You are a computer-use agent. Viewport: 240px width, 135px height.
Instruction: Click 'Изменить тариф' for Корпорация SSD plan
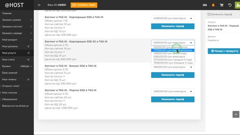172,26
